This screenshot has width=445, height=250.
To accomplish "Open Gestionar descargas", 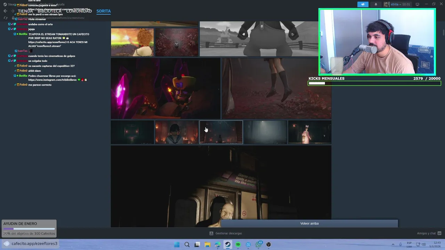I will tap(228, 233).
